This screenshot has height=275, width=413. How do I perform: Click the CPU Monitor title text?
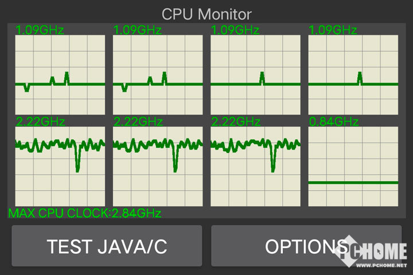(206, 14)
